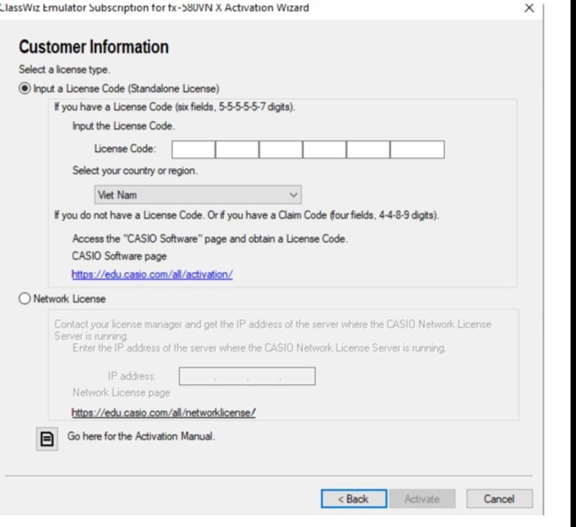This screenshot has height=527, width=576.
Task: Select the Network License radio button
Action: pos(25,299)
